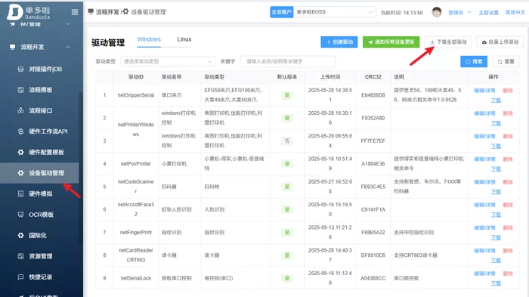Switch to the Linux tab

[184, 39]
